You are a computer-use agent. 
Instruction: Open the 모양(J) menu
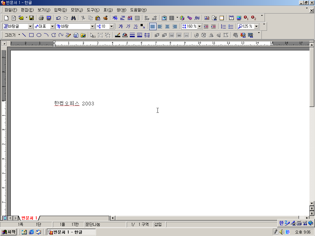pyautogui.click(x=77, y=10)
